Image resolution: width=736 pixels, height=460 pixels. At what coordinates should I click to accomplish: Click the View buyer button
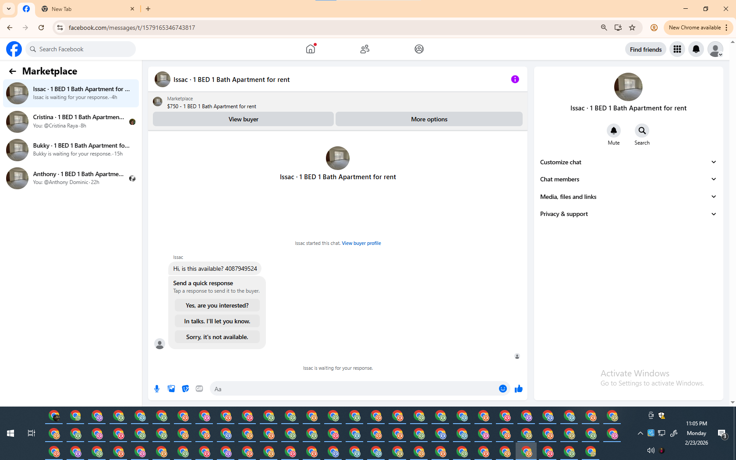[x=243, y=119]
